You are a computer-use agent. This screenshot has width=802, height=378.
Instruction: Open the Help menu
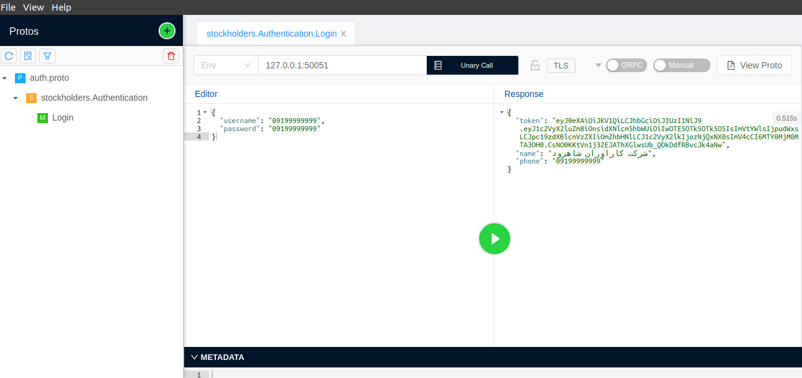point(62,7)
